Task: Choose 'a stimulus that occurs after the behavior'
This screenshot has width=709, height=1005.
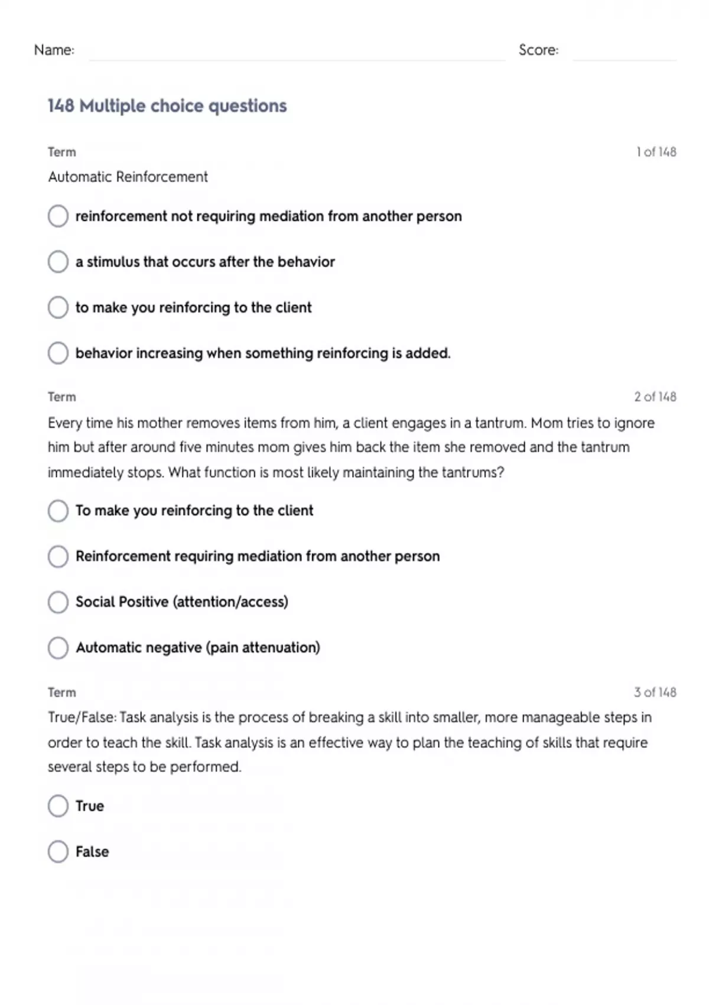Action: coord(58,262)
